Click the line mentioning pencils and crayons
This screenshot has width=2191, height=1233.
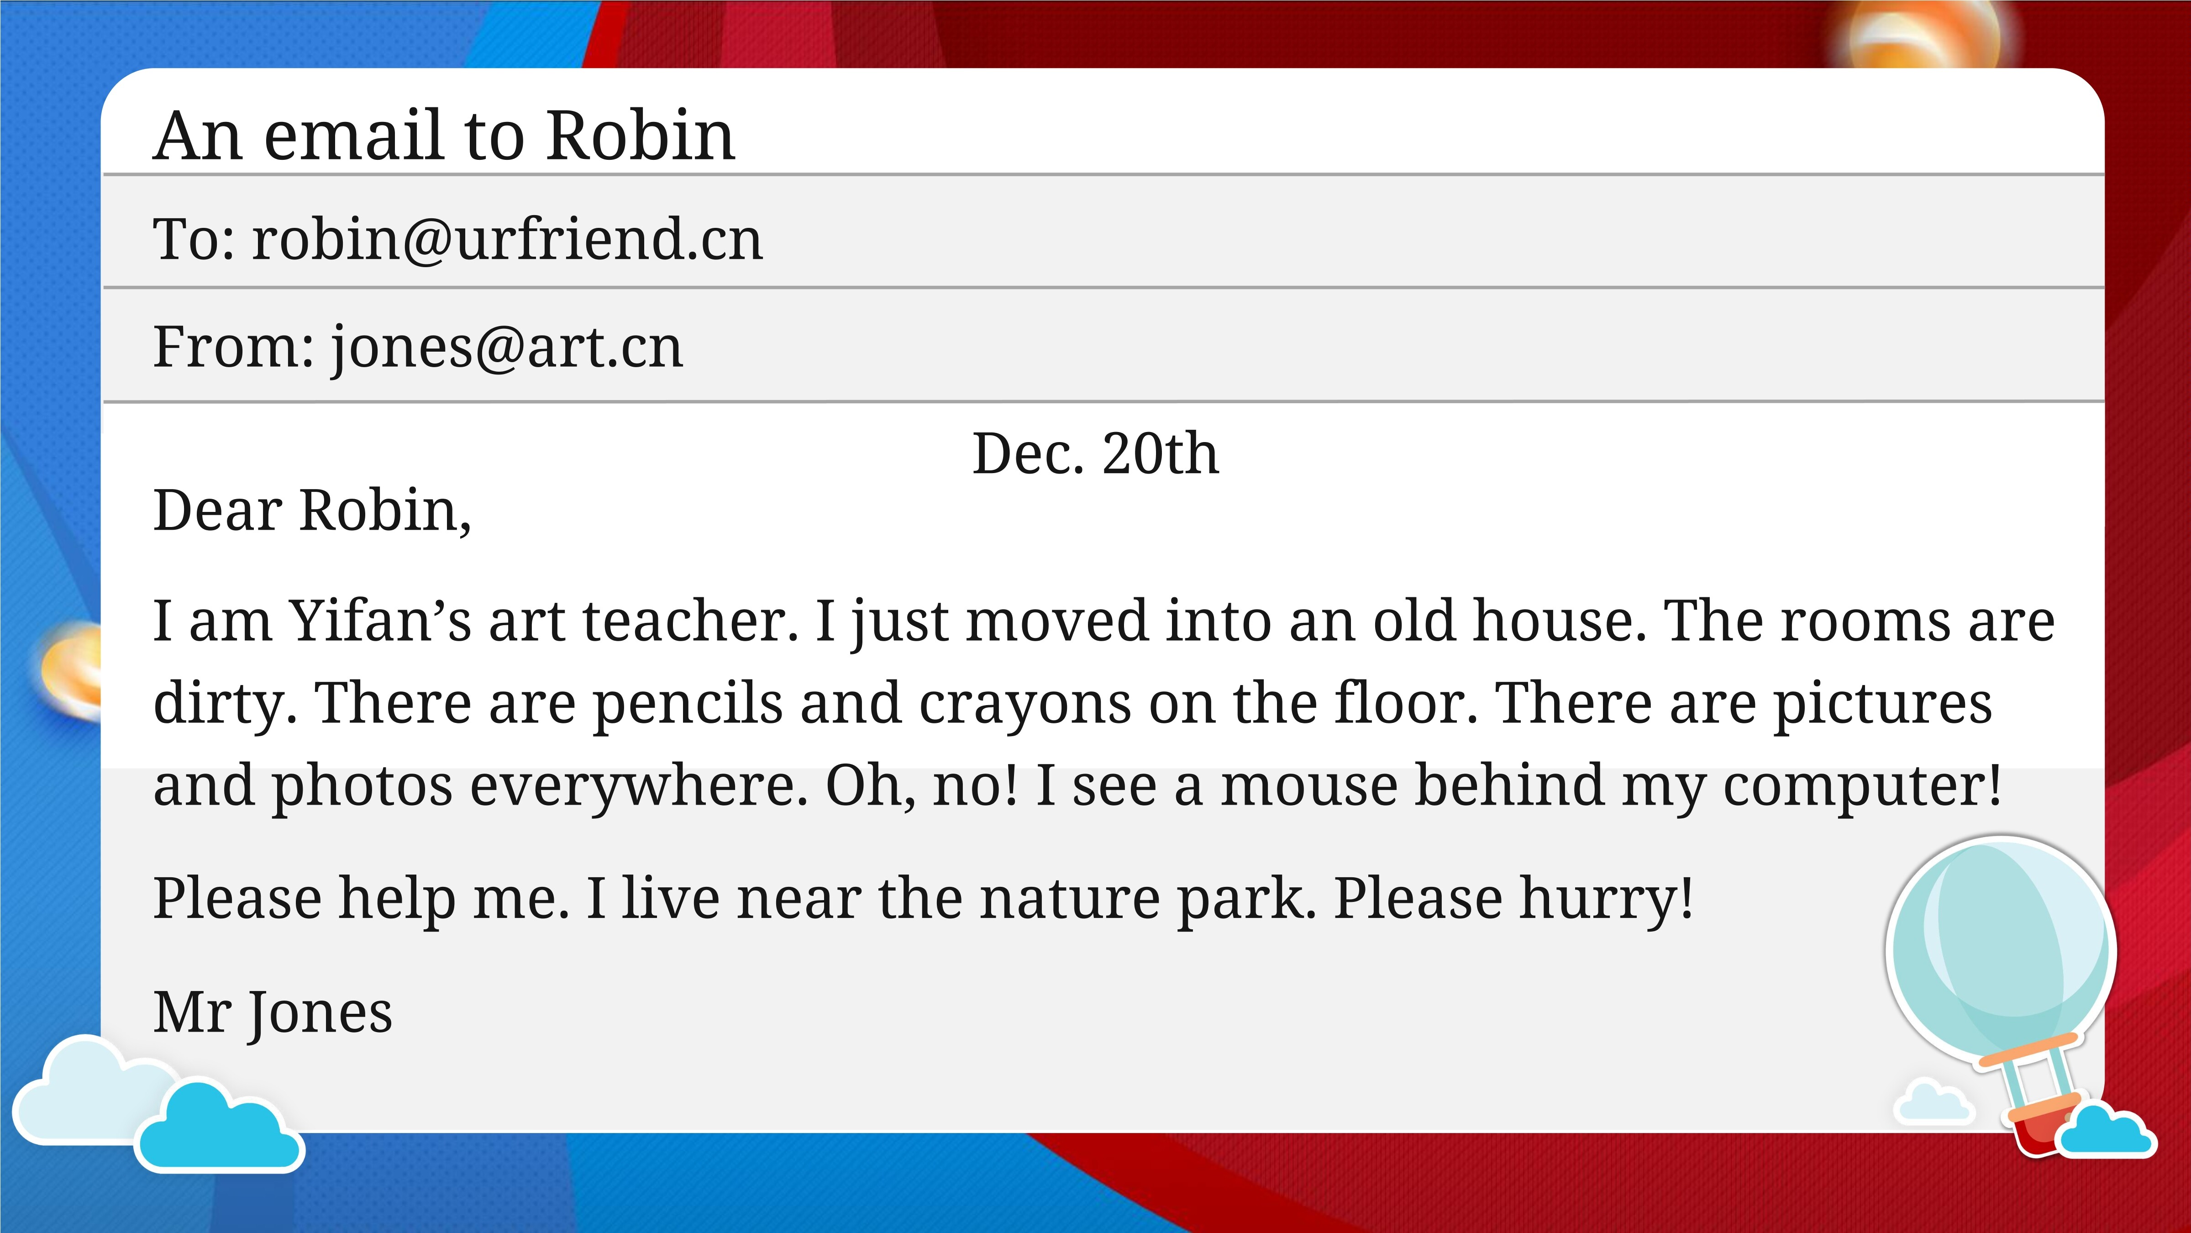pyautogui.click(x=1072, y=705)
